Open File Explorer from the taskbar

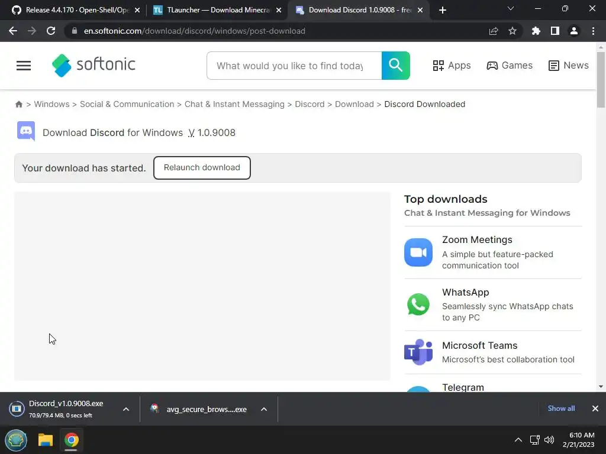click(x=46, y=440)
